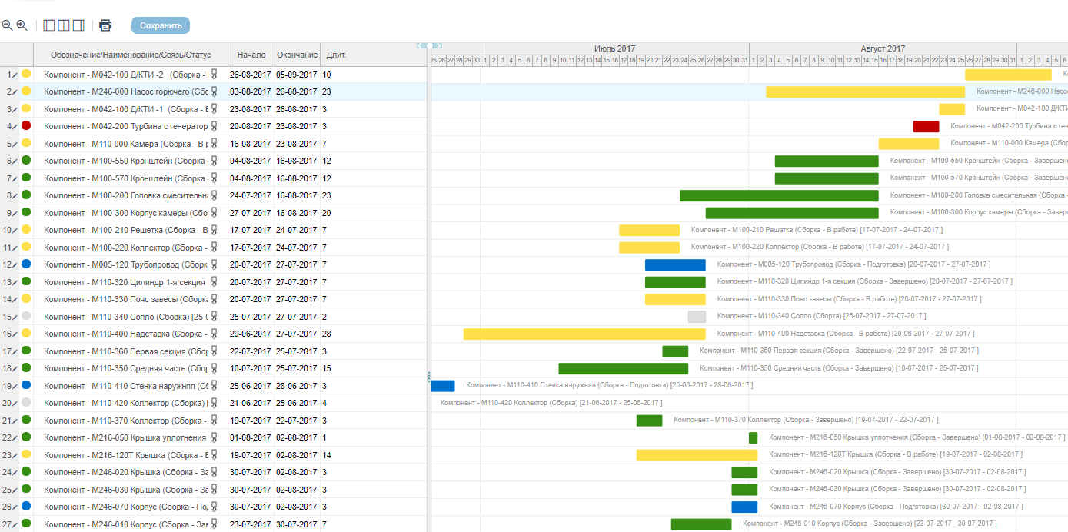1068x532 pixels.
Task: Click the red status dot for M042-200 Турбина
Action: 26,125
